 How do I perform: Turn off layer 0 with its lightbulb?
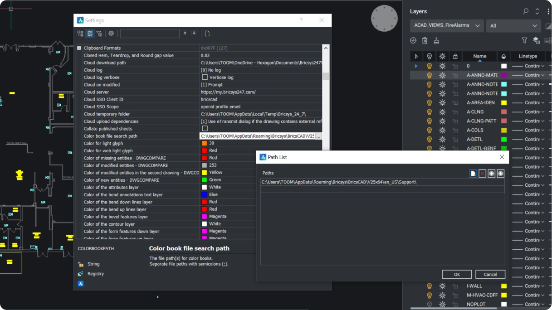(429, 66)
